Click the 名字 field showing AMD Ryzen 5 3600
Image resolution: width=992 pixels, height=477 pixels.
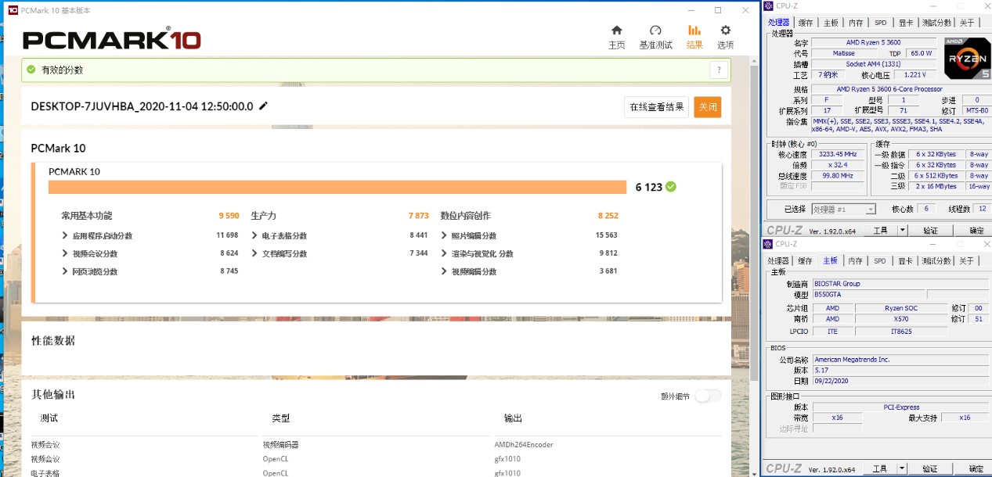874,42
